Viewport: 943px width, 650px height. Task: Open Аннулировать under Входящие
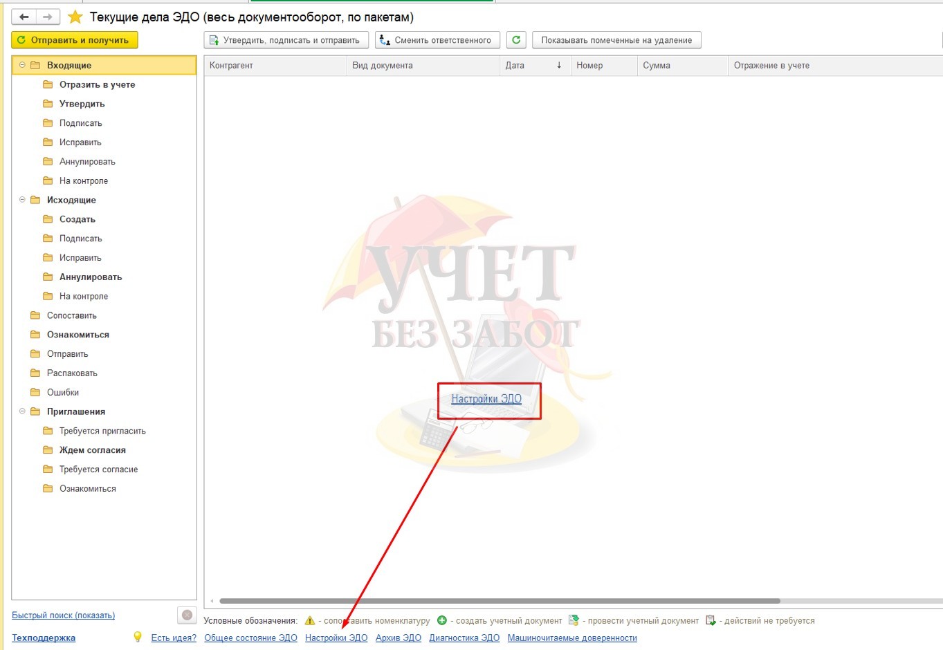87,162
